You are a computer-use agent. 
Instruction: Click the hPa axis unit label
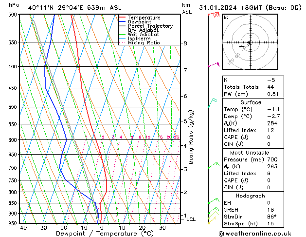click(14, 5)
